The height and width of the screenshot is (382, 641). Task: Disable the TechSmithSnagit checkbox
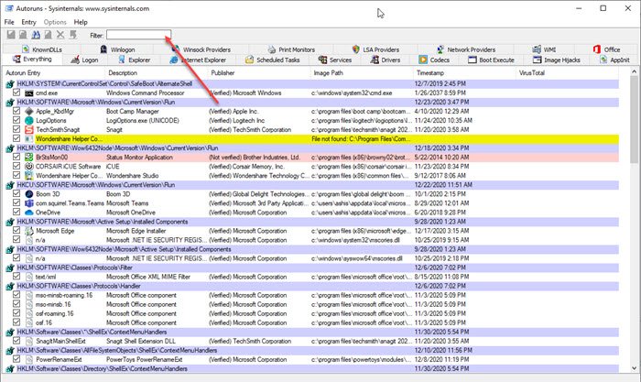pos(16,129)
